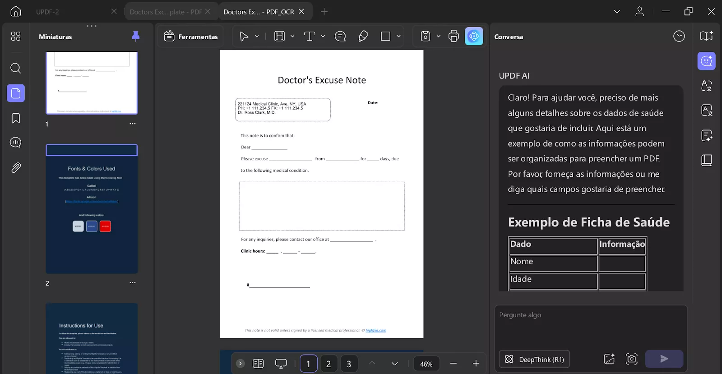Viewport: 722px width, 374px height.
Task: Jump to page 2 button
Action: click(329, 364)
